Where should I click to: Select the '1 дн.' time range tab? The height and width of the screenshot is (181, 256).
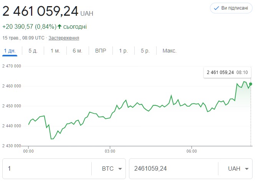[x=11, y=51]
